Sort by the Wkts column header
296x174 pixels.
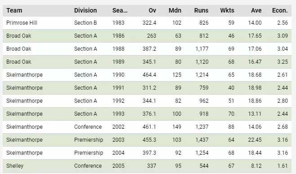pyautogui.click(x=227, y=10)
